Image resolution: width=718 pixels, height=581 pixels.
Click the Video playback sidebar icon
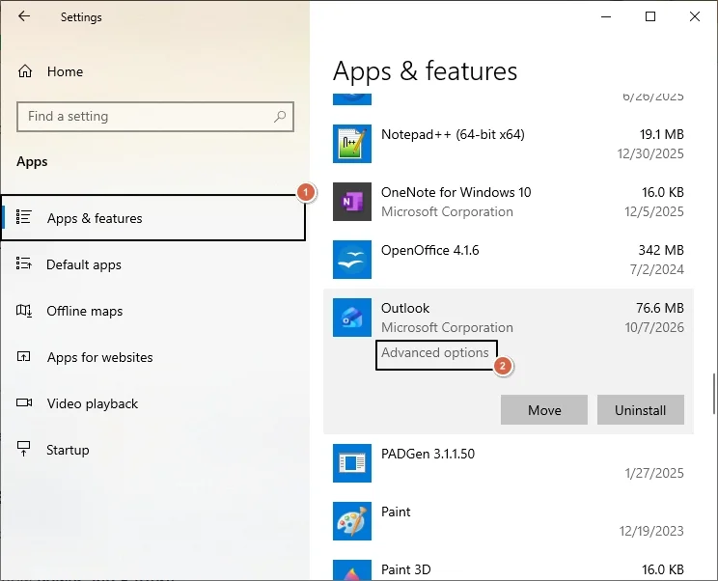coord(24,402)
